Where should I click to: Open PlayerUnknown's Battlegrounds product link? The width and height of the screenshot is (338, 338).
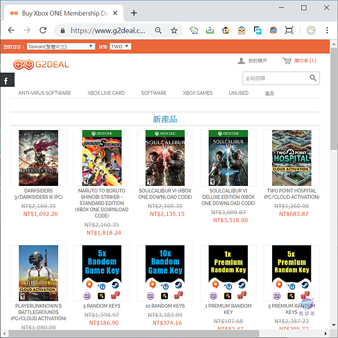[38, 312]
